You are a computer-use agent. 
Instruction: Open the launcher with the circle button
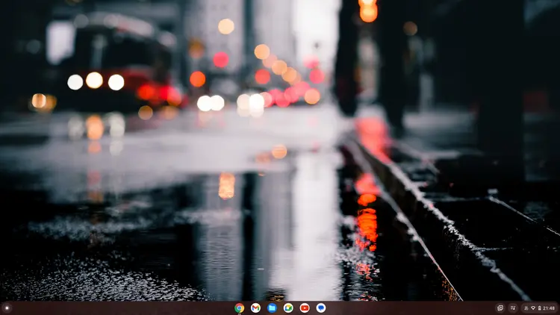click(x=7, y=308)
